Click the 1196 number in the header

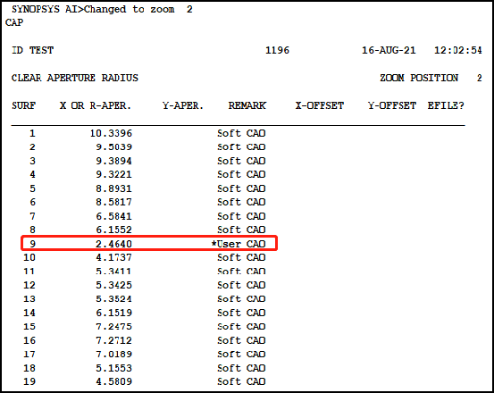click(x=277, y=50)
